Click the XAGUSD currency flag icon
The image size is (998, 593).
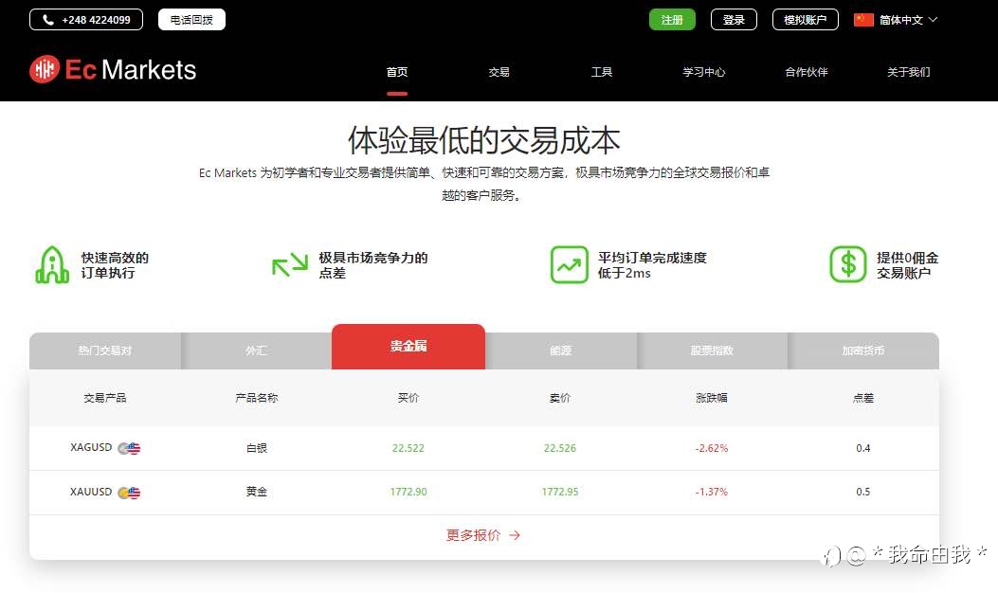(x=129, y=449)
